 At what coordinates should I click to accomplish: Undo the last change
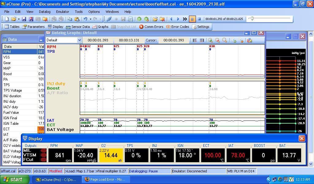[86, 19]
